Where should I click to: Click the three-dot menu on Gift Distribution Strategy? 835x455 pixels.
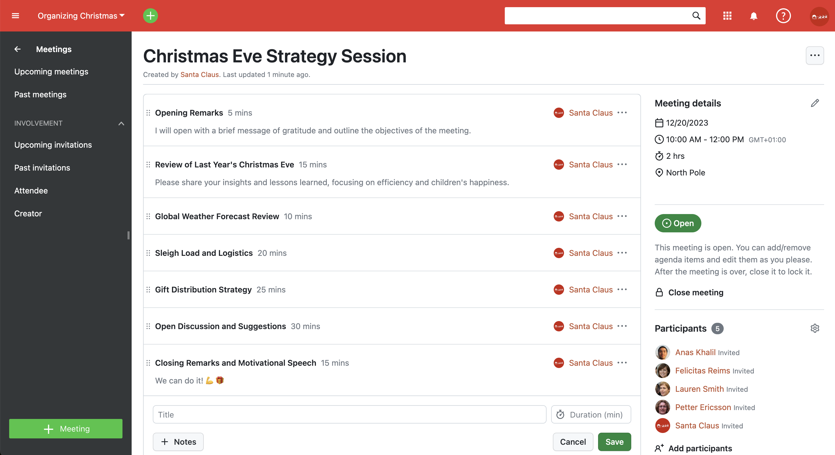point(623,290)
